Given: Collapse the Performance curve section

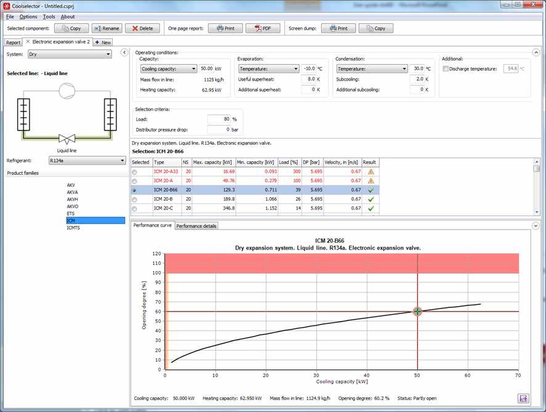Looking at the screenshot, I should 536,225.
